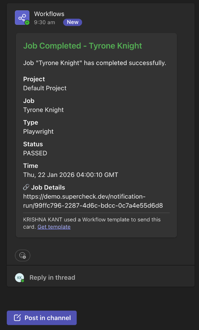
Task: Toggle a reaction using the emoji button
Action: (x=22, y=255)
